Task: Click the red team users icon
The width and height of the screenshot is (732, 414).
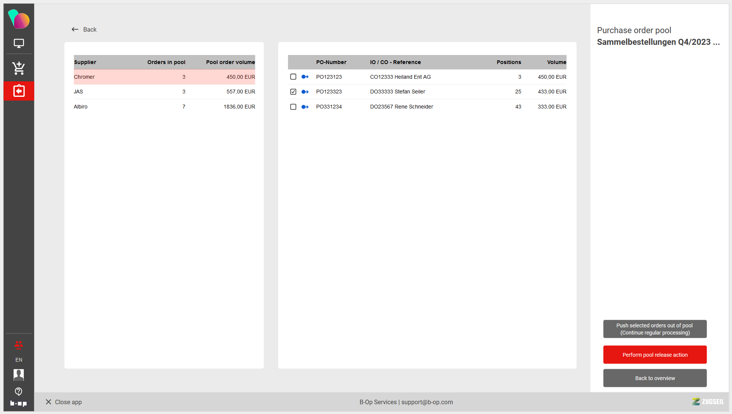Action: tap(19, 345)
